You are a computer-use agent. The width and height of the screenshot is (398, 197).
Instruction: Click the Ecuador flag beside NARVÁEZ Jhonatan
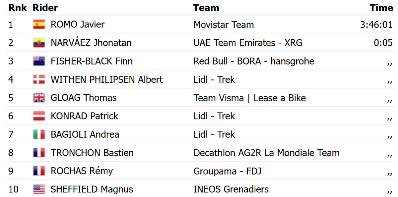[39, 43]
